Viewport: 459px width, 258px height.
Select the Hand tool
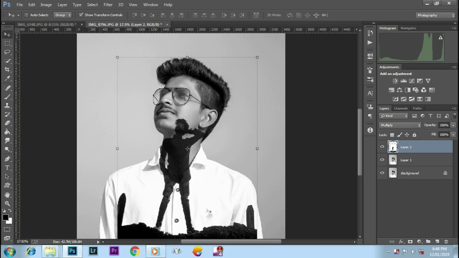pyautogui.click(x=7, y=195)
